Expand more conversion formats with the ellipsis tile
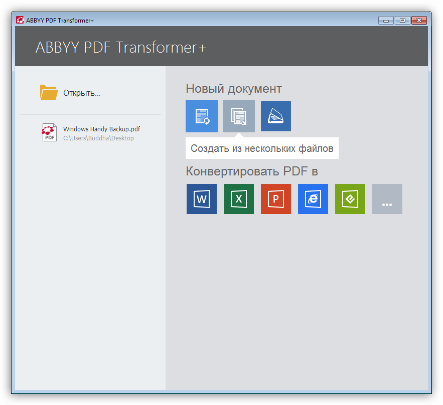This screenshot has height=405, width=443. click(x=387, y=199)
